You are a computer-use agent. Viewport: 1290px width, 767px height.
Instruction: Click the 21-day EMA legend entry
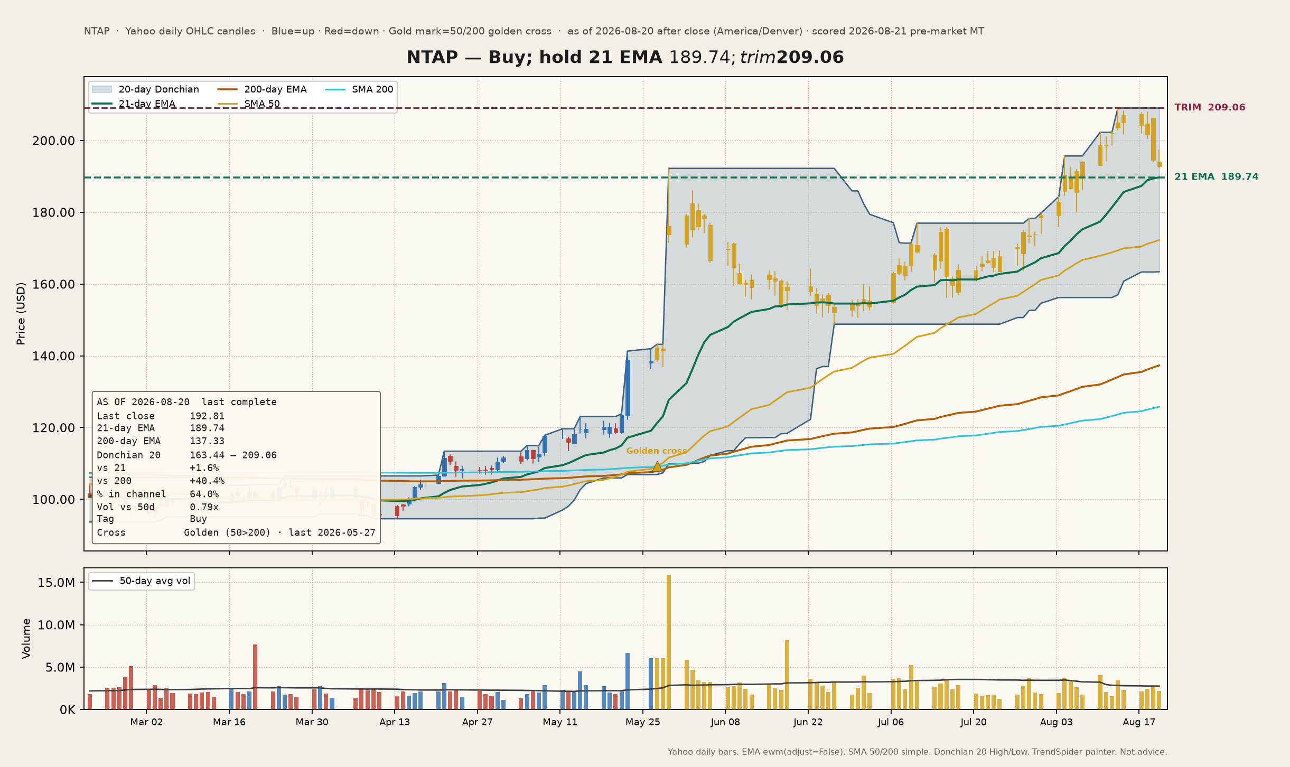pyautogui.click(x=134, y=104)
